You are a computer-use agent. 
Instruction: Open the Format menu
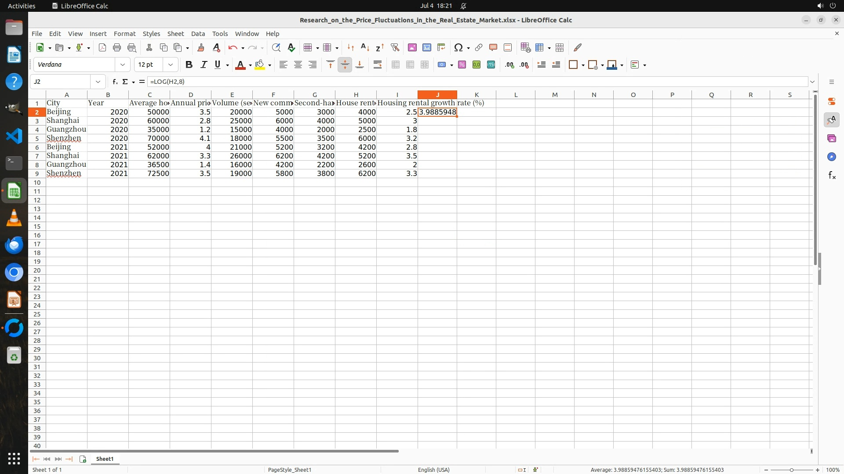pos(124,33)
